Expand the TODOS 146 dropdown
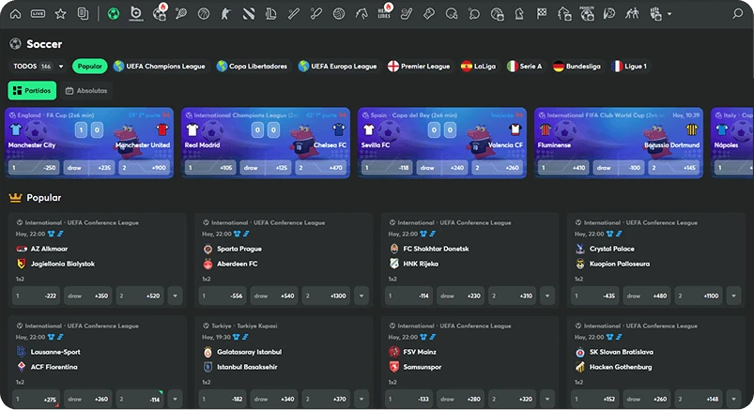 (x=38, y=67)
